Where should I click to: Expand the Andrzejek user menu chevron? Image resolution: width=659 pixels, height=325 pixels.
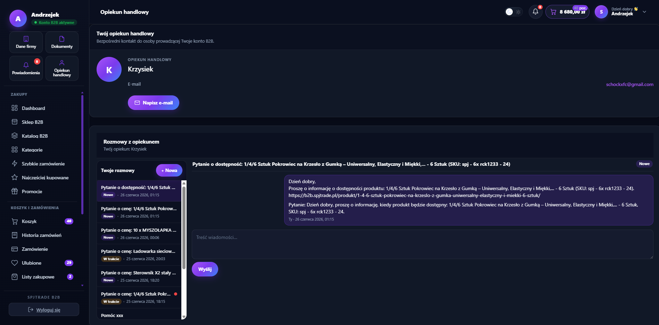[644, 12]
